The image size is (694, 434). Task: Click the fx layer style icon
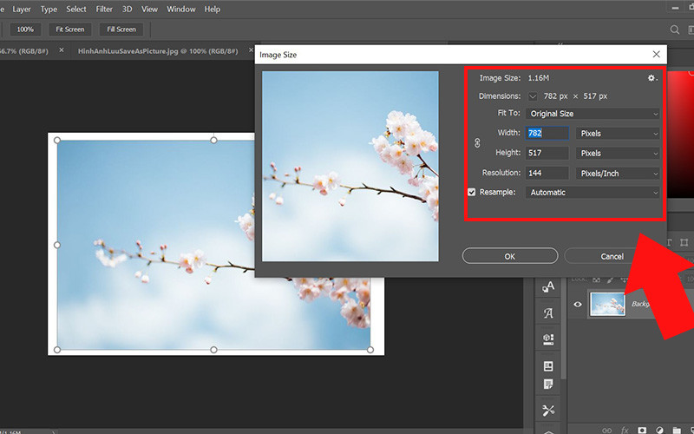pyautogui.click(x=625, y=430)
